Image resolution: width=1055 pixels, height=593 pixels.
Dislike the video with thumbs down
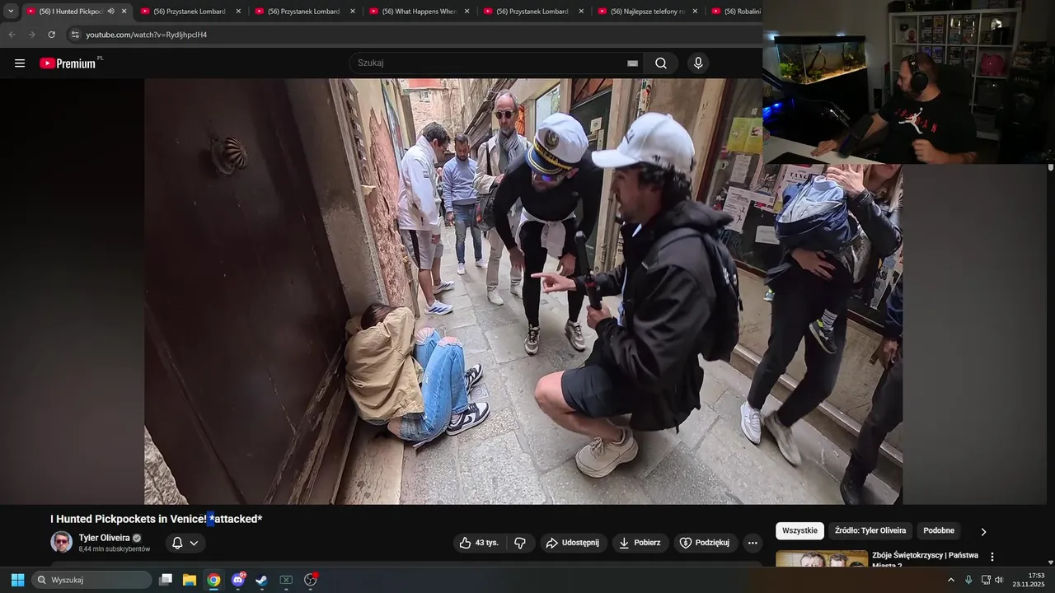(520, 543)
